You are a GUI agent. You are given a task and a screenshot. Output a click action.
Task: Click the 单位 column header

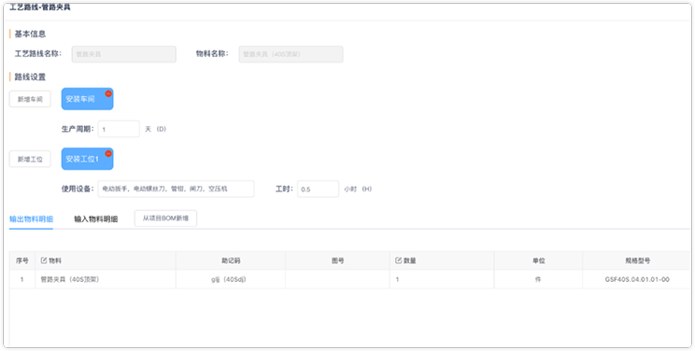539,260
